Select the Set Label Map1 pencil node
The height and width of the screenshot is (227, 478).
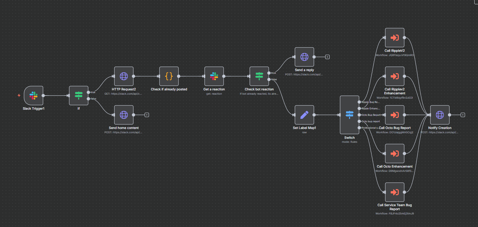tap(304, 115)
